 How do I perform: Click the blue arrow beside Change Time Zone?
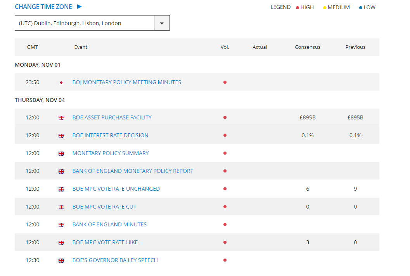(x=80, y=7)
